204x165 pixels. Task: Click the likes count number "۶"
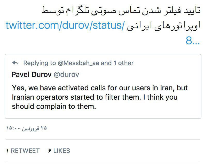tap(49, 151)
